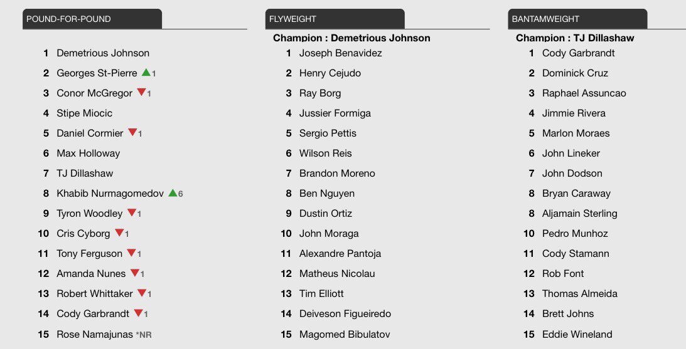
Task: Open Aljamain Sterling bantamweight entry
Action: coord(580,214)
